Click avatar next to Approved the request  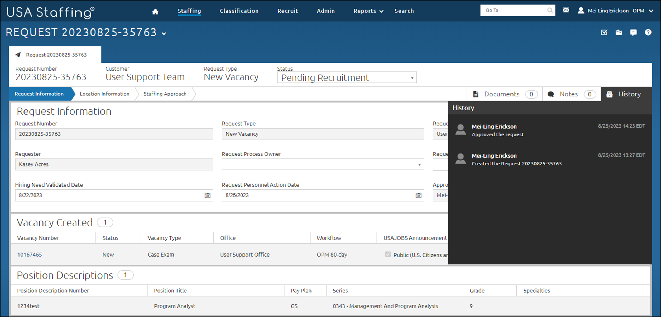461,130
